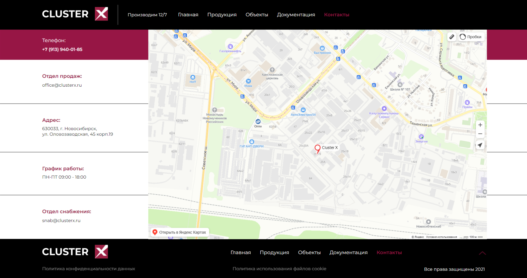Call the phone number +7 (913) 940-01-85
Viewport: 527px width, 278px height.
click(62, 49)
